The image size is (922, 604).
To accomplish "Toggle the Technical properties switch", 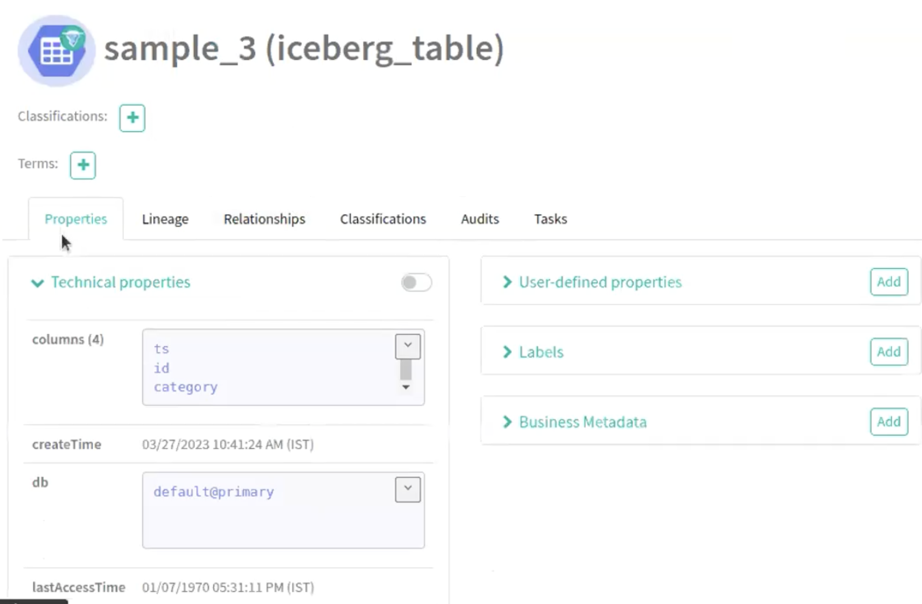I will 416,282.
